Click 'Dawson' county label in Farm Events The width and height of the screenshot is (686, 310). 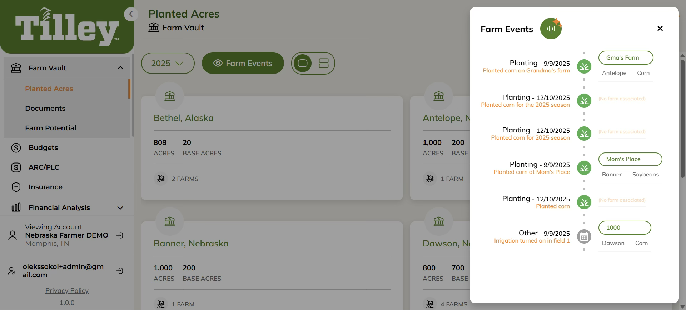(613, 243)
